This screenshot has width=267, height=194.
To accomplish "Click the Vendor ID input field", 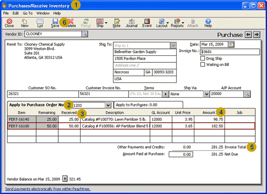I will tap(53, 34).
